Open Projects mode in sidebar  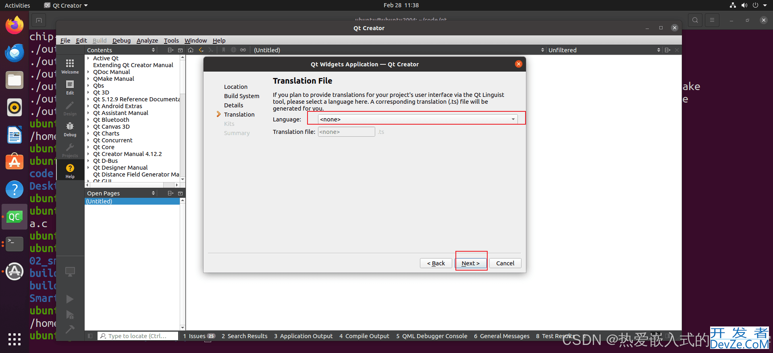[70, 150]
